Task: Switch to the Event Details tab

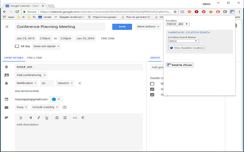Action: click(x=14, y=58)
